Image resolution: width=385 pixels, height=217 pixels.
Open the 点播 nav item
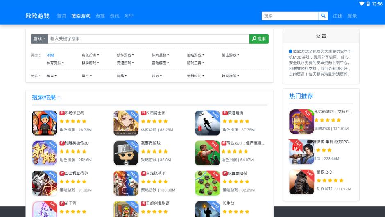pos(100,16)
